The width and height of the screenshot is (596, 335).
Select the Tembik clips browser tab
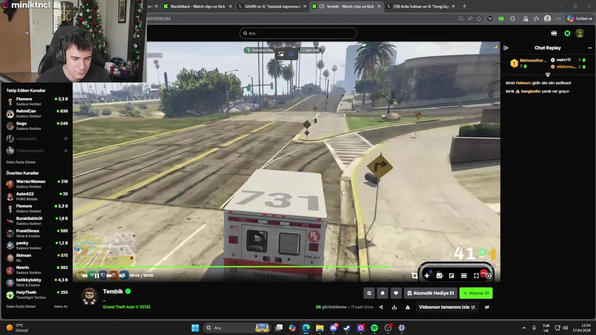pyautogui.click(x=346, y=7)
